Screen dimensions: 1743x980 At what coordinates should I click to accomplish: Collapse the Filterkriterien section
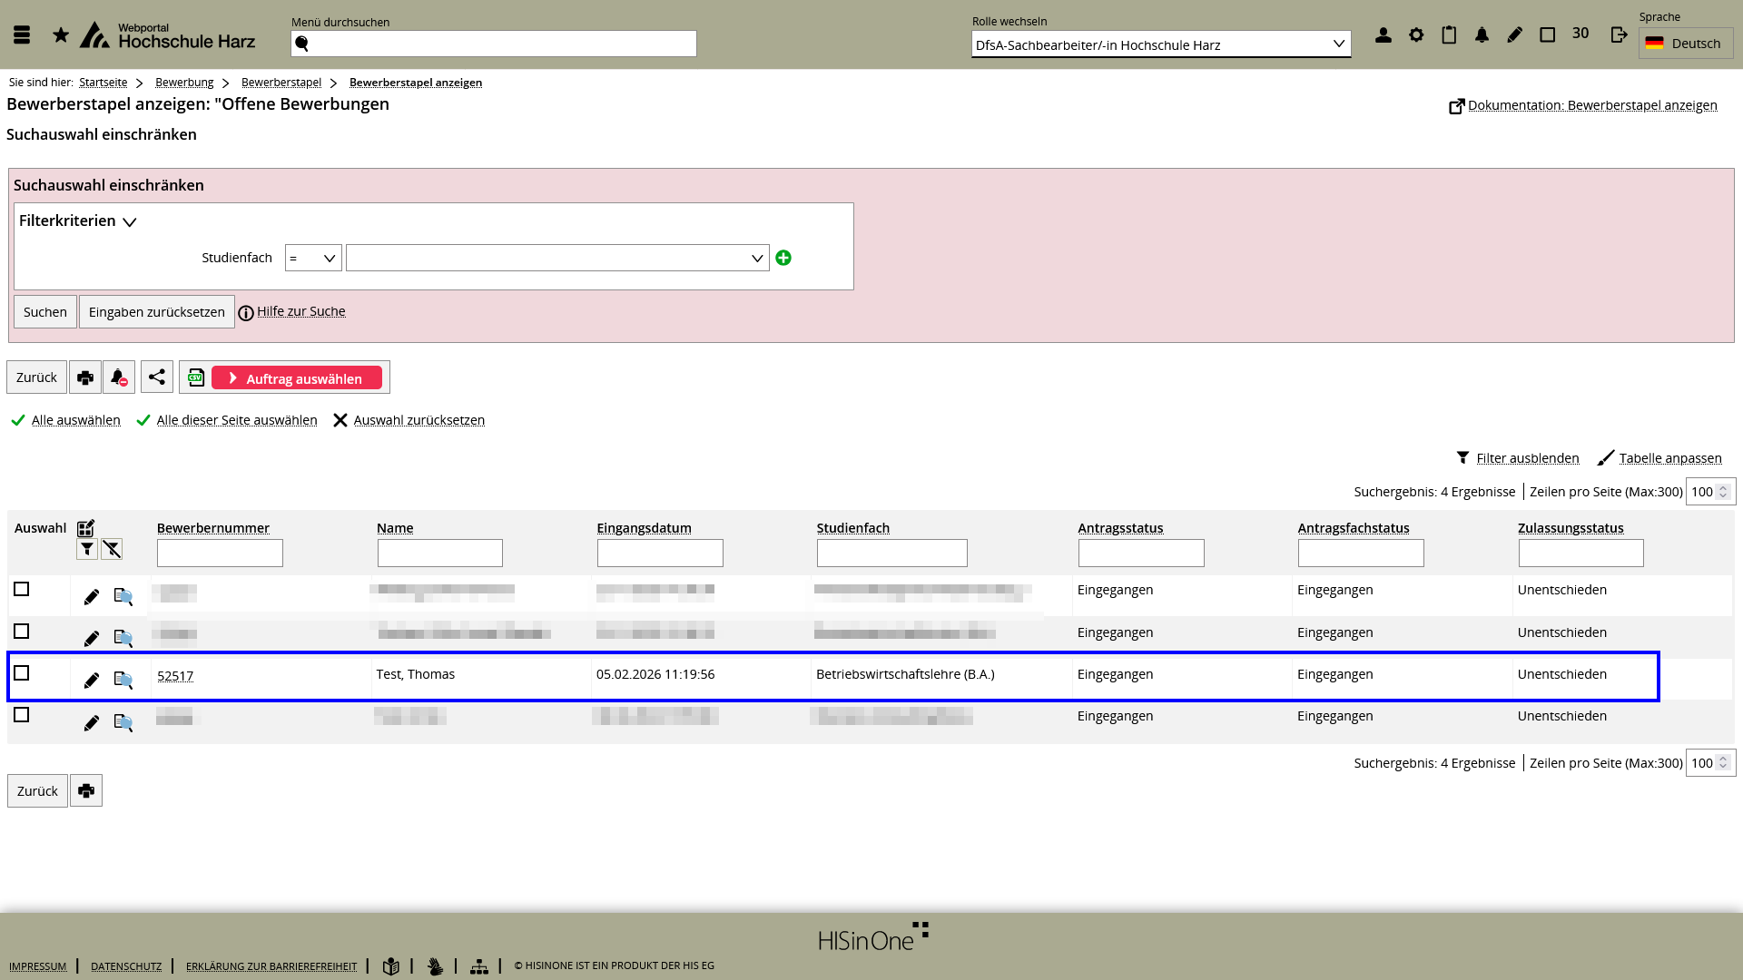[x=78, y=221]
